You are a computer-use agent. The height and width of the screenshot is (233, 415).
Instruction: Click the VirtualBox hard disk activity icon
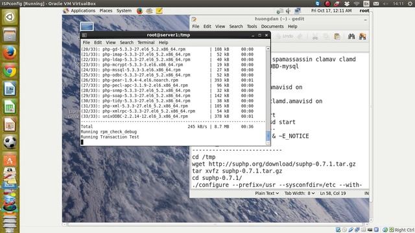(338, 230)
